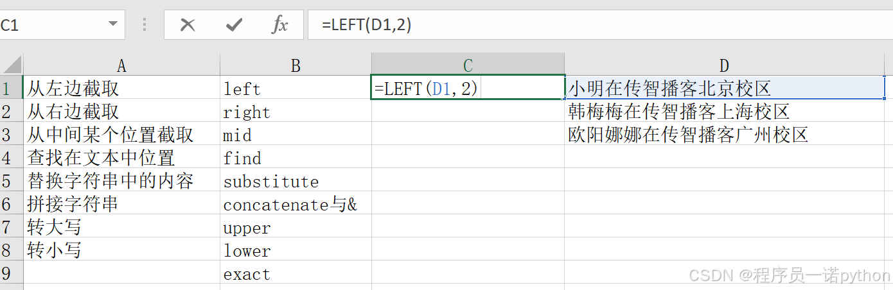This screenshot has width=893, height=290.
Task: Cancel the formula entry with the X icon
Action: point(188,25)
